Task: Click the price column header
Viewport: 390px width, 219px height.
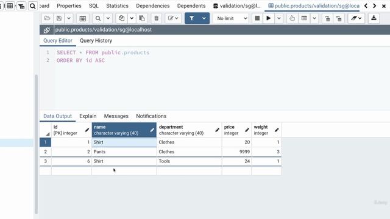Action: tap(237, 130)
